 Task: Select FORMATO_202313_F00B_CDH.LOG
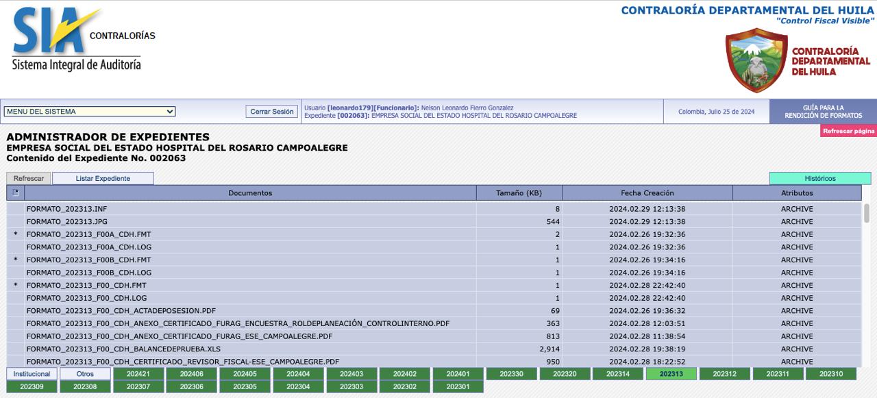coord(89,273)
